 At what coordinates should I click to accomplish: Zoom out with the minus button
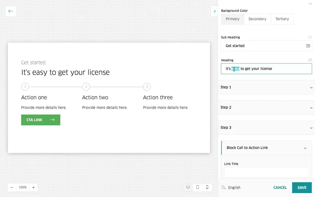coord(12,187)
